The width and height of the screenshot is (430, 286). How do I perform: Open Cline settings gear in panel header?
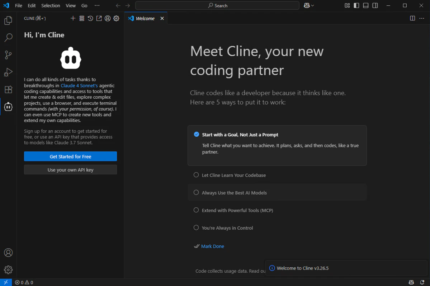click(116, 18)
